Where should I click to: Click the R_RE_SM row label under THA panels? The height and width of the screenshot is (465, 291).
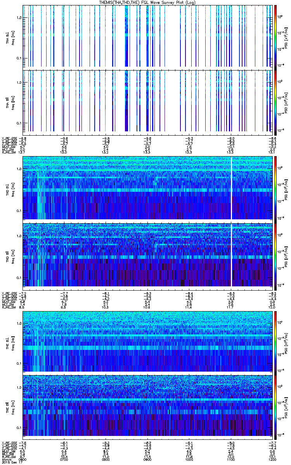(x=9, y=153)
